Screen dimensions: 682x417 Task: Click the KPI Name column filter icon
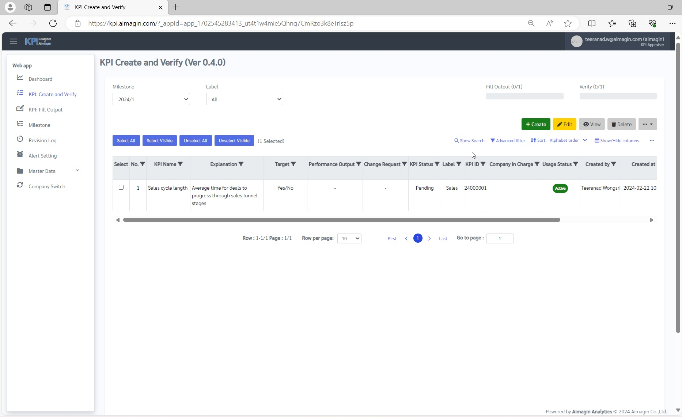point(180,164)
